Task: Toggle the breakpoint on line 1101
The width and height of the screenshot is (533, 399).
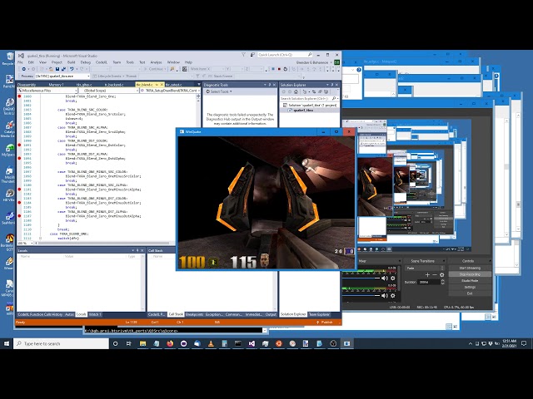Action: 19,190
